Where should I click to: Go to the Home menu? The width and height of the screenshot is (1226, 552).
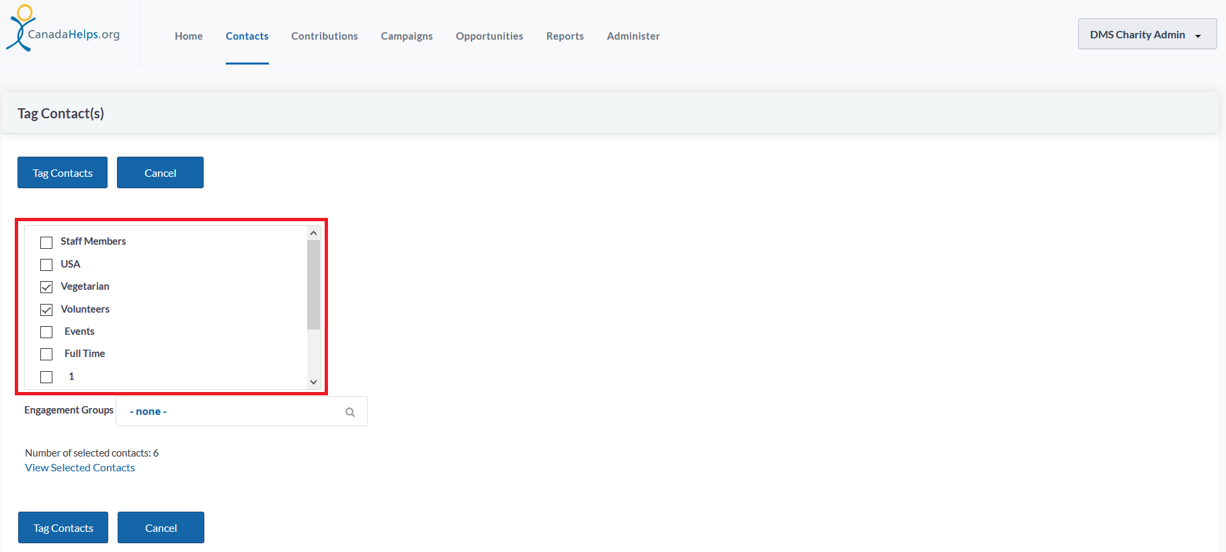[189, 36]
